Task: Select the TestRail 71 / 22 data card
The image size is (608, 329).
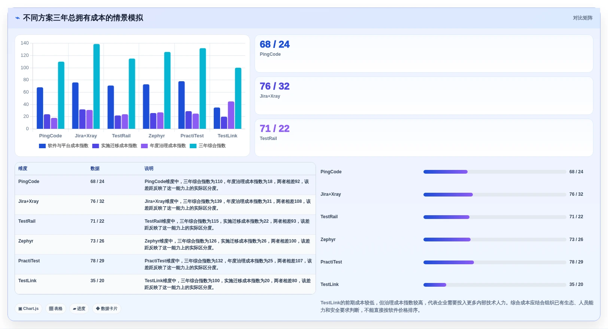Action: 424,138
